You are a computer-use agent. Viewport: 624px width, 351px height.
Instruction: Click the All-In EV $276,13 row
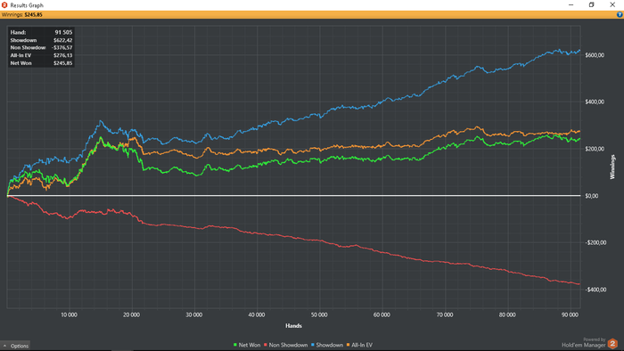[41, 55]
